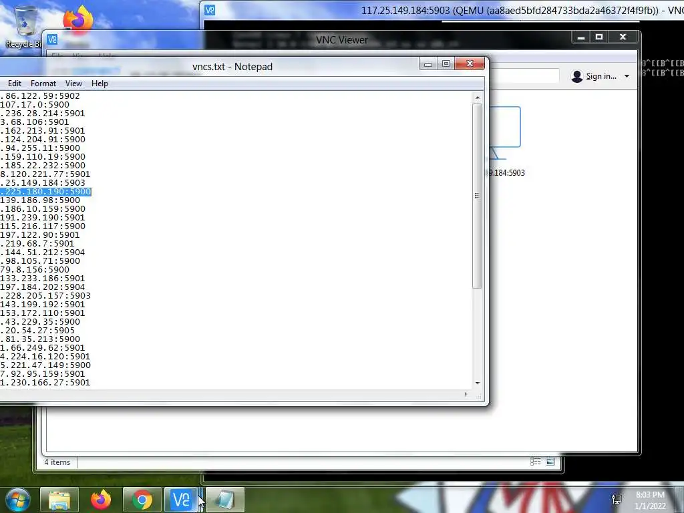
Task: Launch Chrome from the taskbar
Action: (x=142, y=500)
